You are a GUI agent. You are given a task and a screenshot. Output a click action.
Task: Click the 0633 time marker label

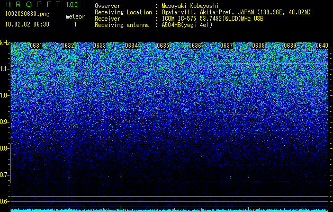tap(100, 46)
